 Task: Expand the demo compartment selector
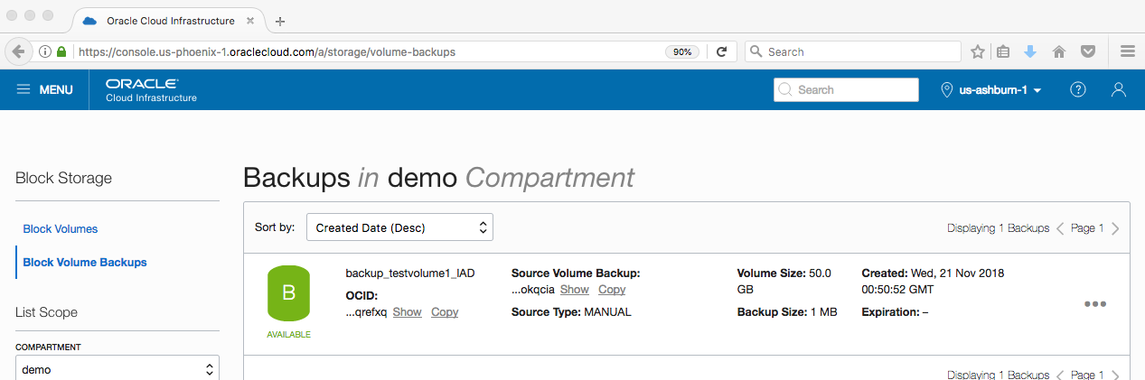point(117,369)
